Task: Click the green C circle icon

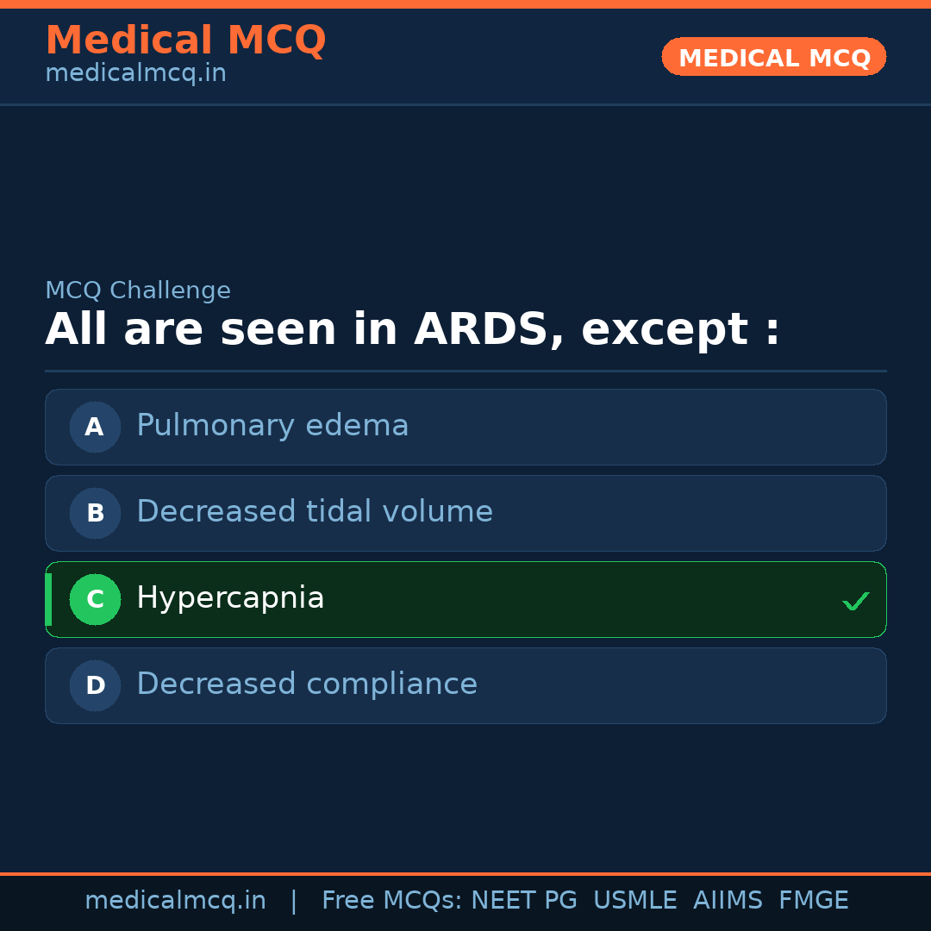Action: point(95,599)
